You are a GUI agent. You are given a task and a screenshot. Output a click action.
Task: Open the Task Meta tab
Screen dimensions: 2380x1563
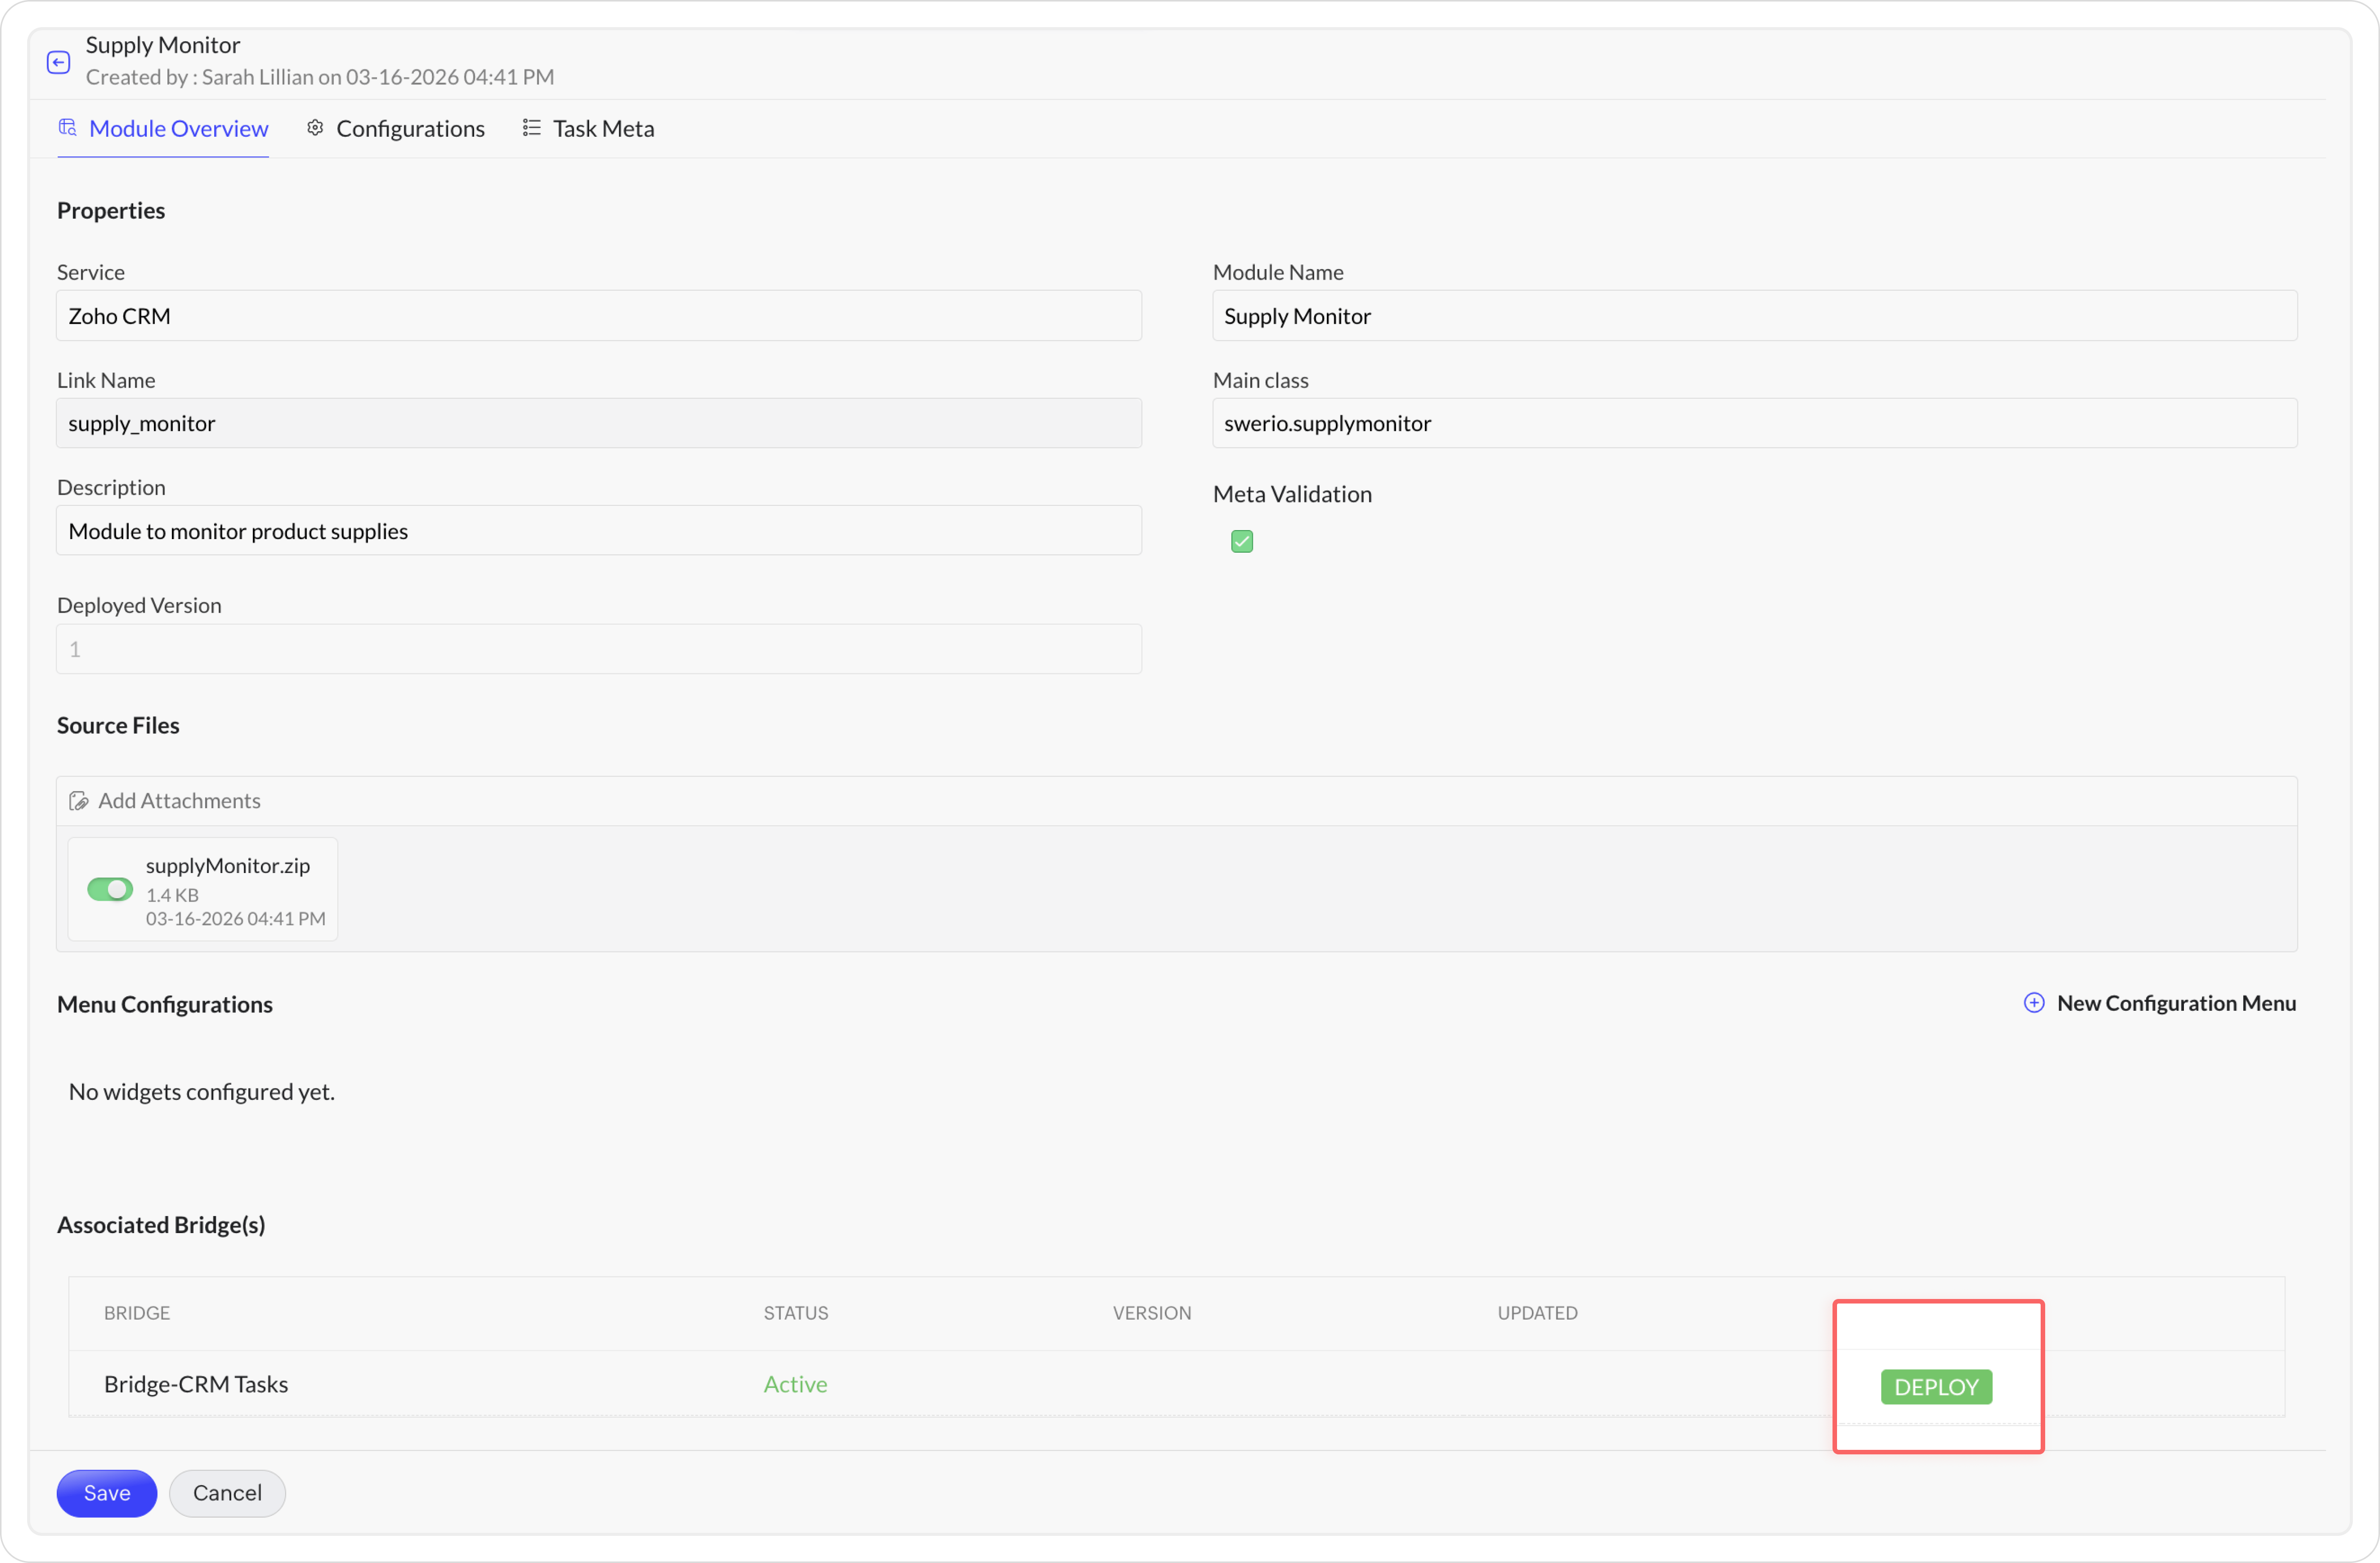click(x=603, y=128)
